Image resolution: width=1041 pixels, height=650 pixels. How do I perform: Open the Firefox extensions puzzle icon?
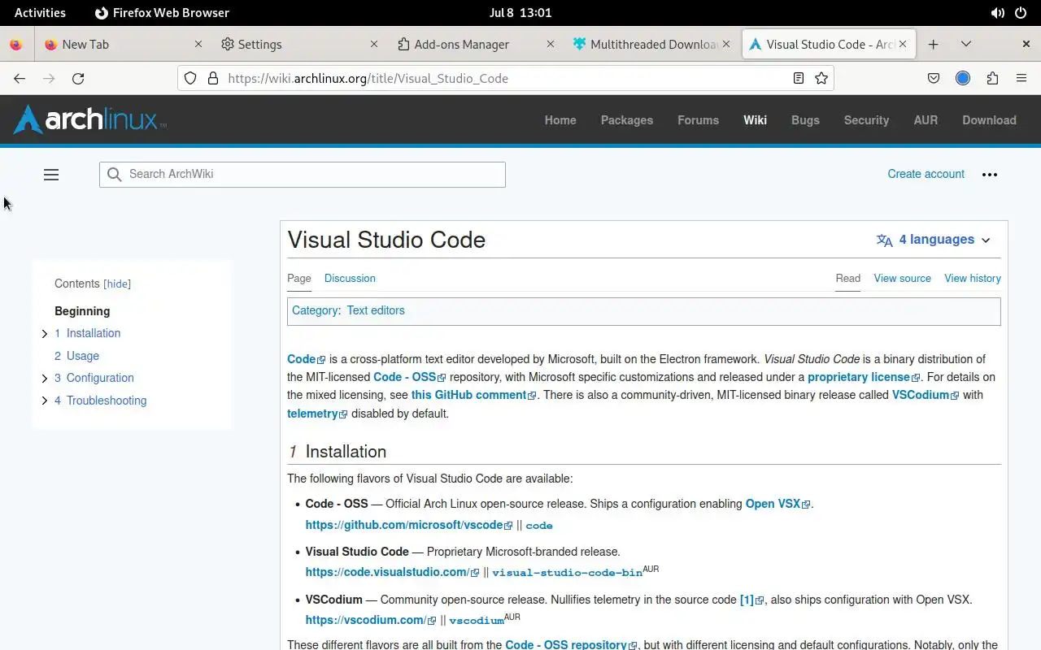click(992, 79)
